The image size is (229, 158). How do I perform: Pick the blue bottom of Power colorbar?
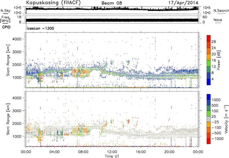pos(209,82)
